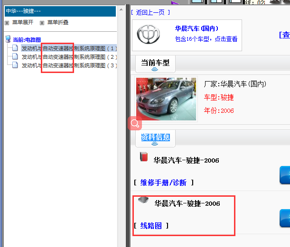Select the 当前:电路图 tree root
290x247 pixels.
click(x=27, y=40)
